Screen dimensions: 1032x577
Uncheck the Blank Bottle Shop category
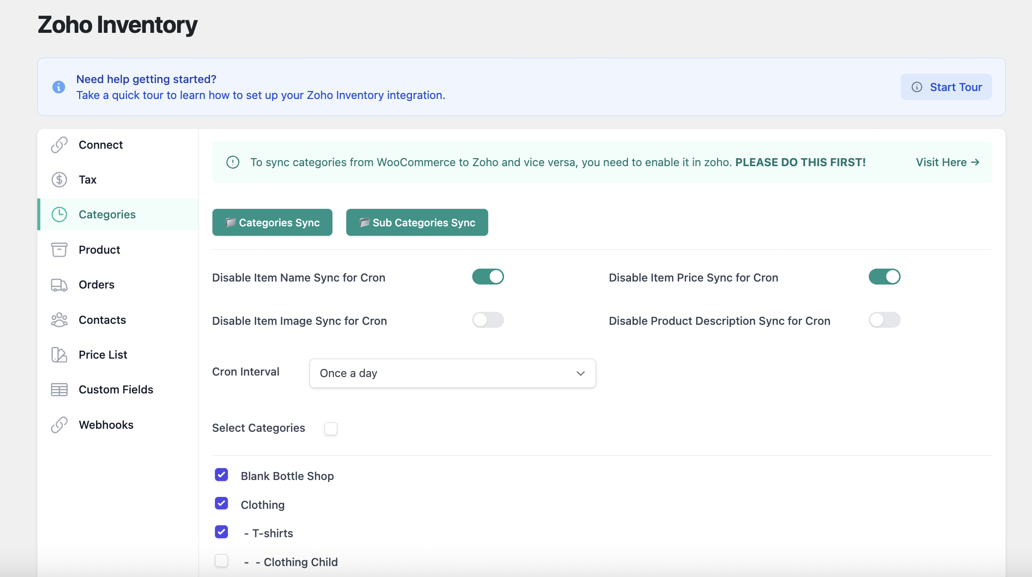[221, 475]
